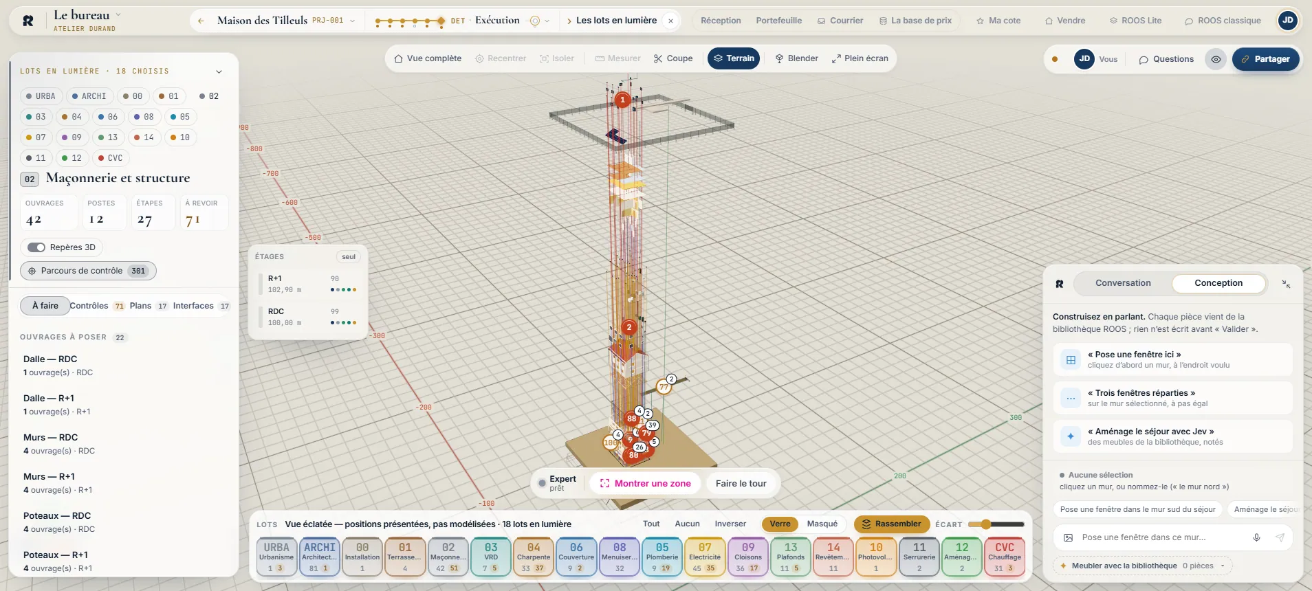Select the Contrôles tab
This screenshot has height=591, width=1312.
pyautogui.click(x=97, y=306)
